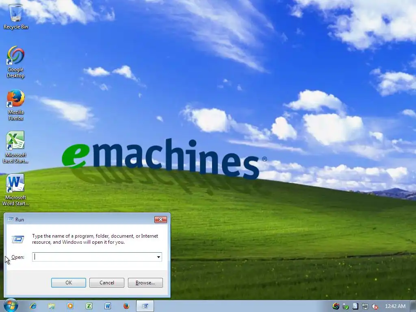Launch Windows Media Player from taskbar
This screenshot has width=416, height=312.
(x=70, y=306)
